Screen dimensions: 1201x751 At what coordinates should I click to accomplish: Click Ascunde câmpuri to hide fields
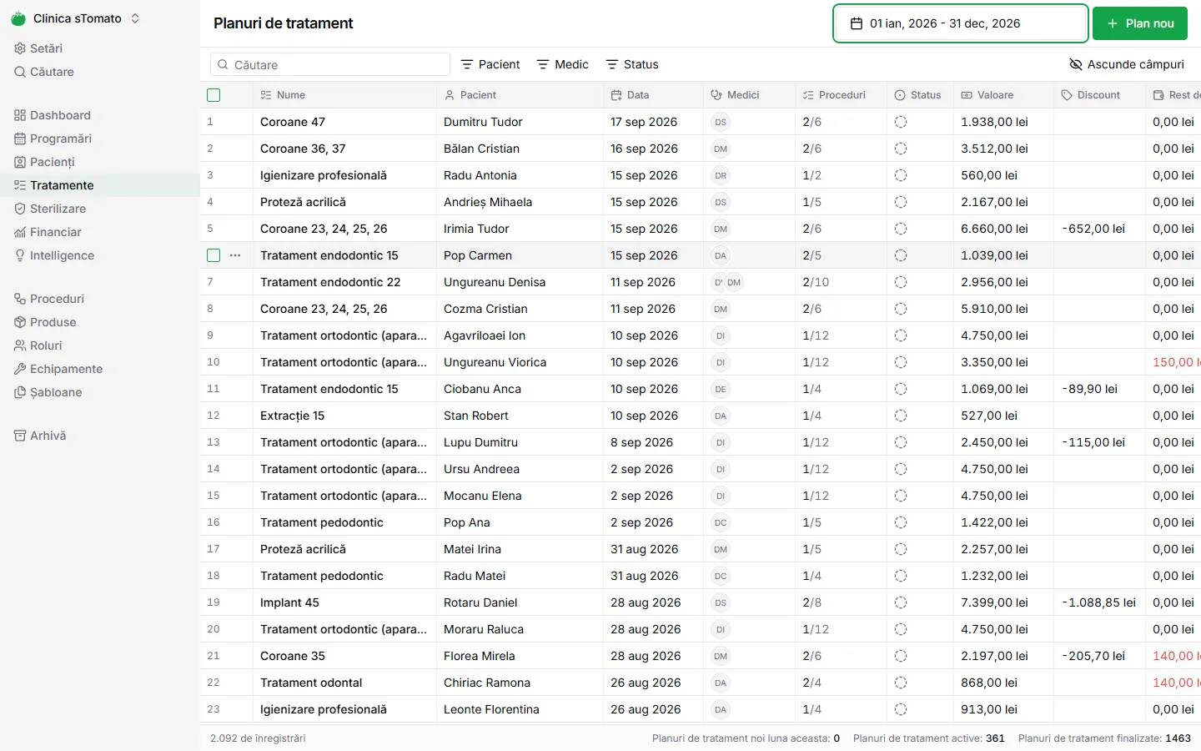[1127, 64]
